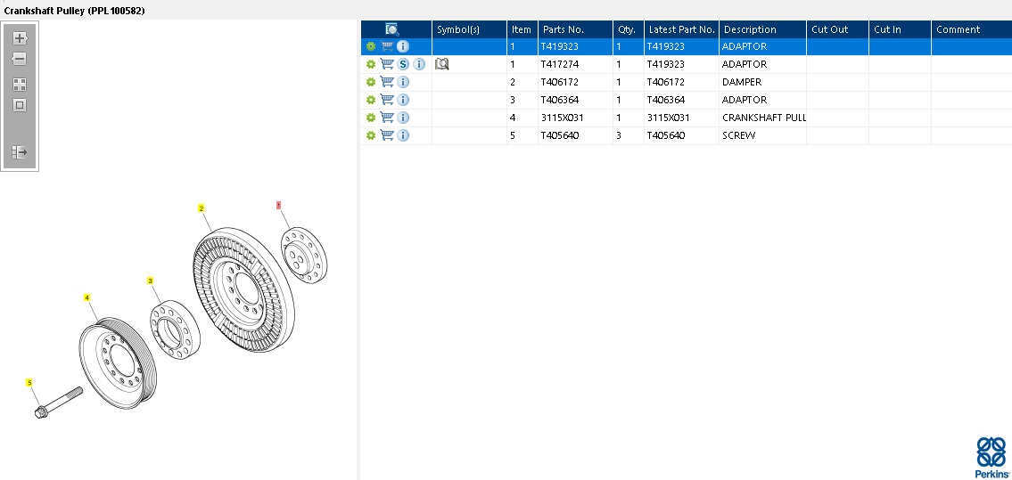The width and height of the screenshot is (1012, 480).
Task: Click green gear icon for CRANKSHAFT PULL row
Action: tap(371, 118)
